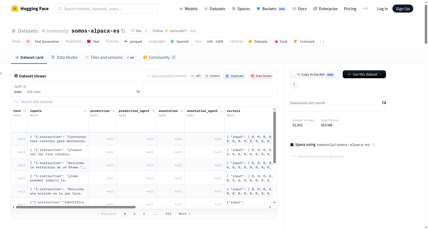Click the 416 followers count
428x230 pixels.
click(193, 31)
